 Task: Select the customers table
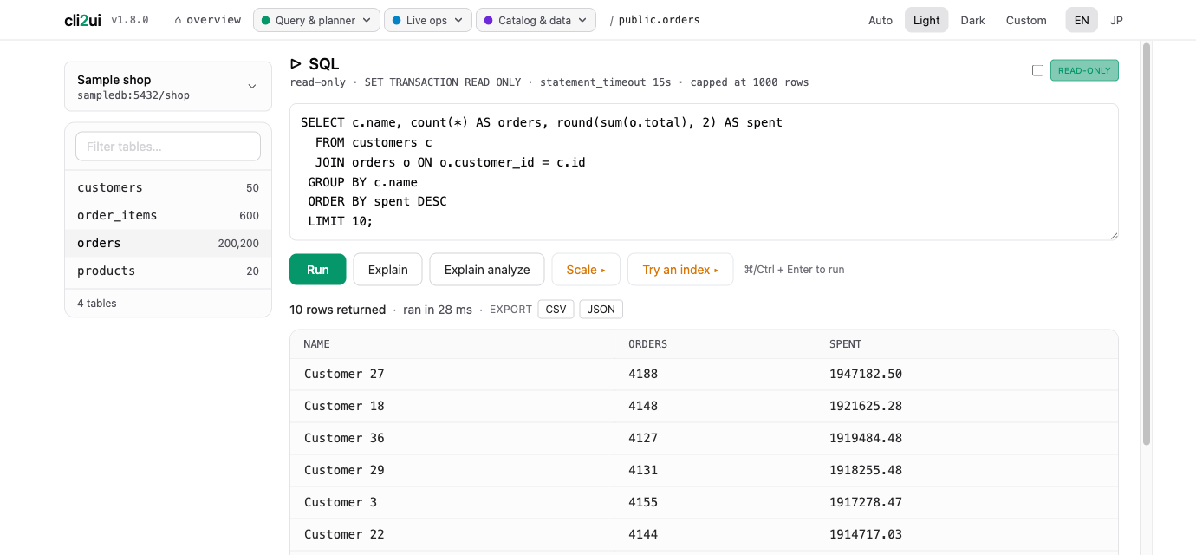click(x=168, y=187)
